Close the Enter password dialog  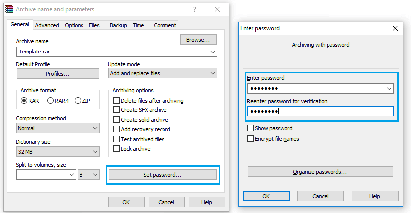pyautogui.click(x=395, y=28)
